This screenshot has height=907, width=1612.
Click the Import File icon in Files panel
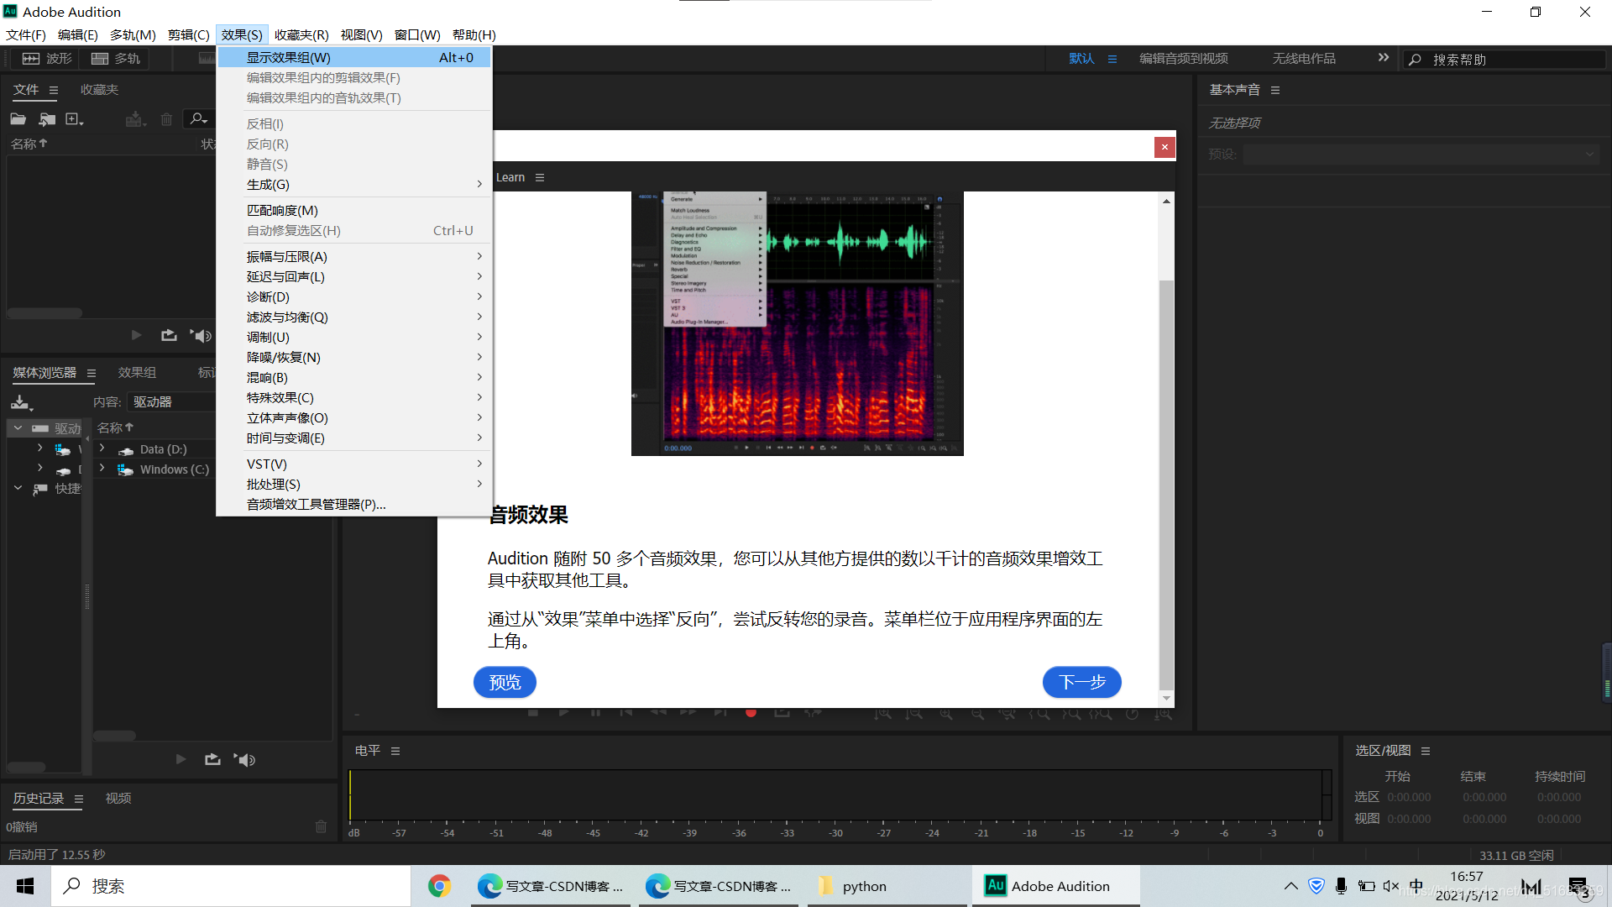[47, 119]
